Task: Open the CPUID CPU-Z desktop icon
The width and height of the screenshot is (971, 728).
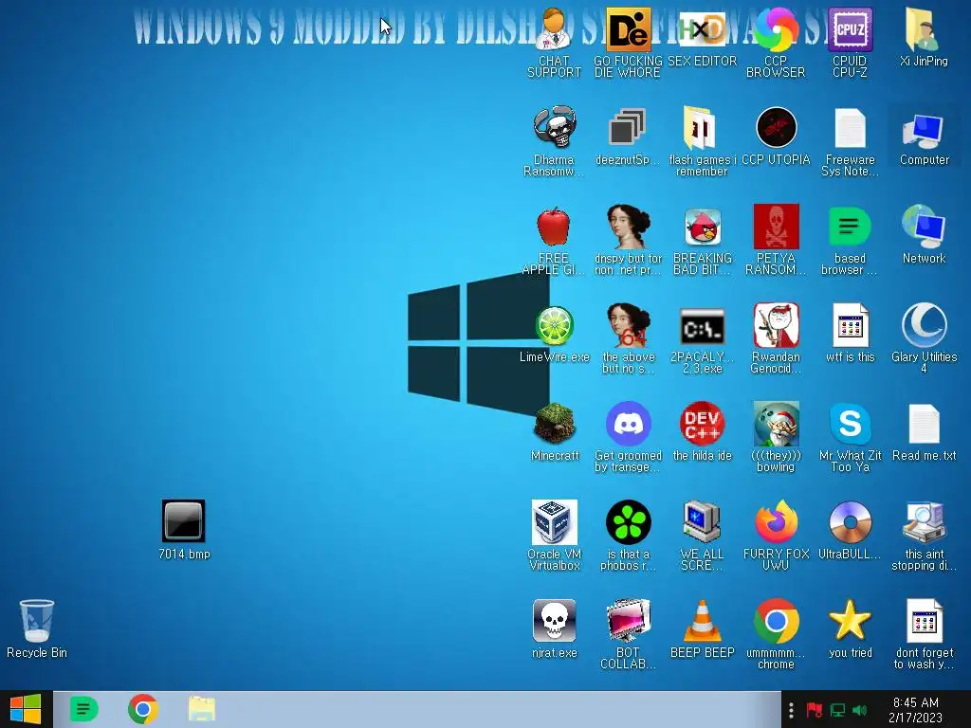Action: pyautogui.click(x=850, y=44)
